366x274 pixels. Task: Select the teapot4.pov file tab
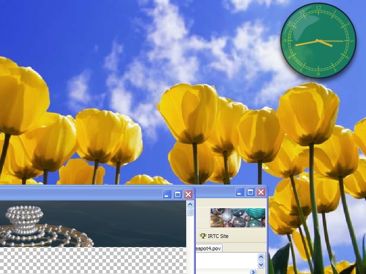coord(209,248)
